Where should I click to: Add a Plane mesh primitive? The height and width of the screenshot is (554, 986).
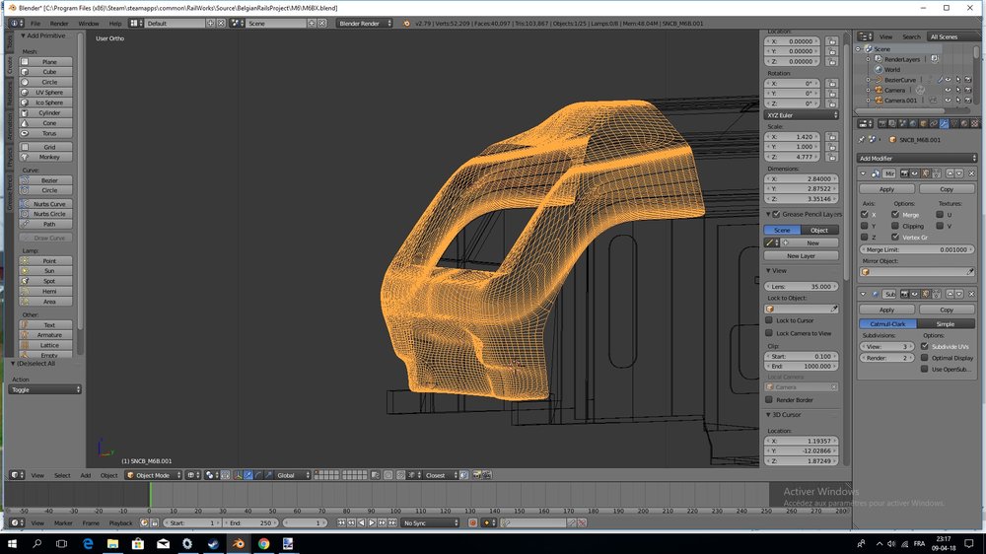click(x=45, y=62)
